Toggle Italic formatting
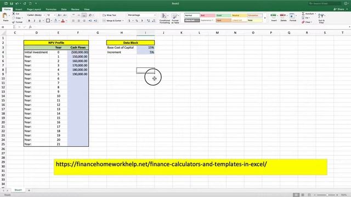Image resolution: width=351 pixels, height=197 pixels. (35, 21)
